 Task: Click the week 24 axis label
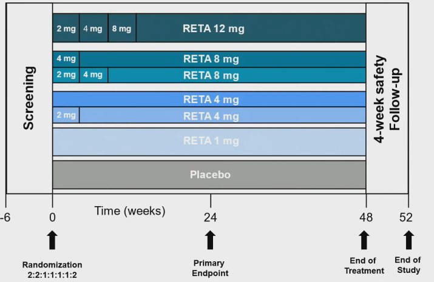click(211, 218)
